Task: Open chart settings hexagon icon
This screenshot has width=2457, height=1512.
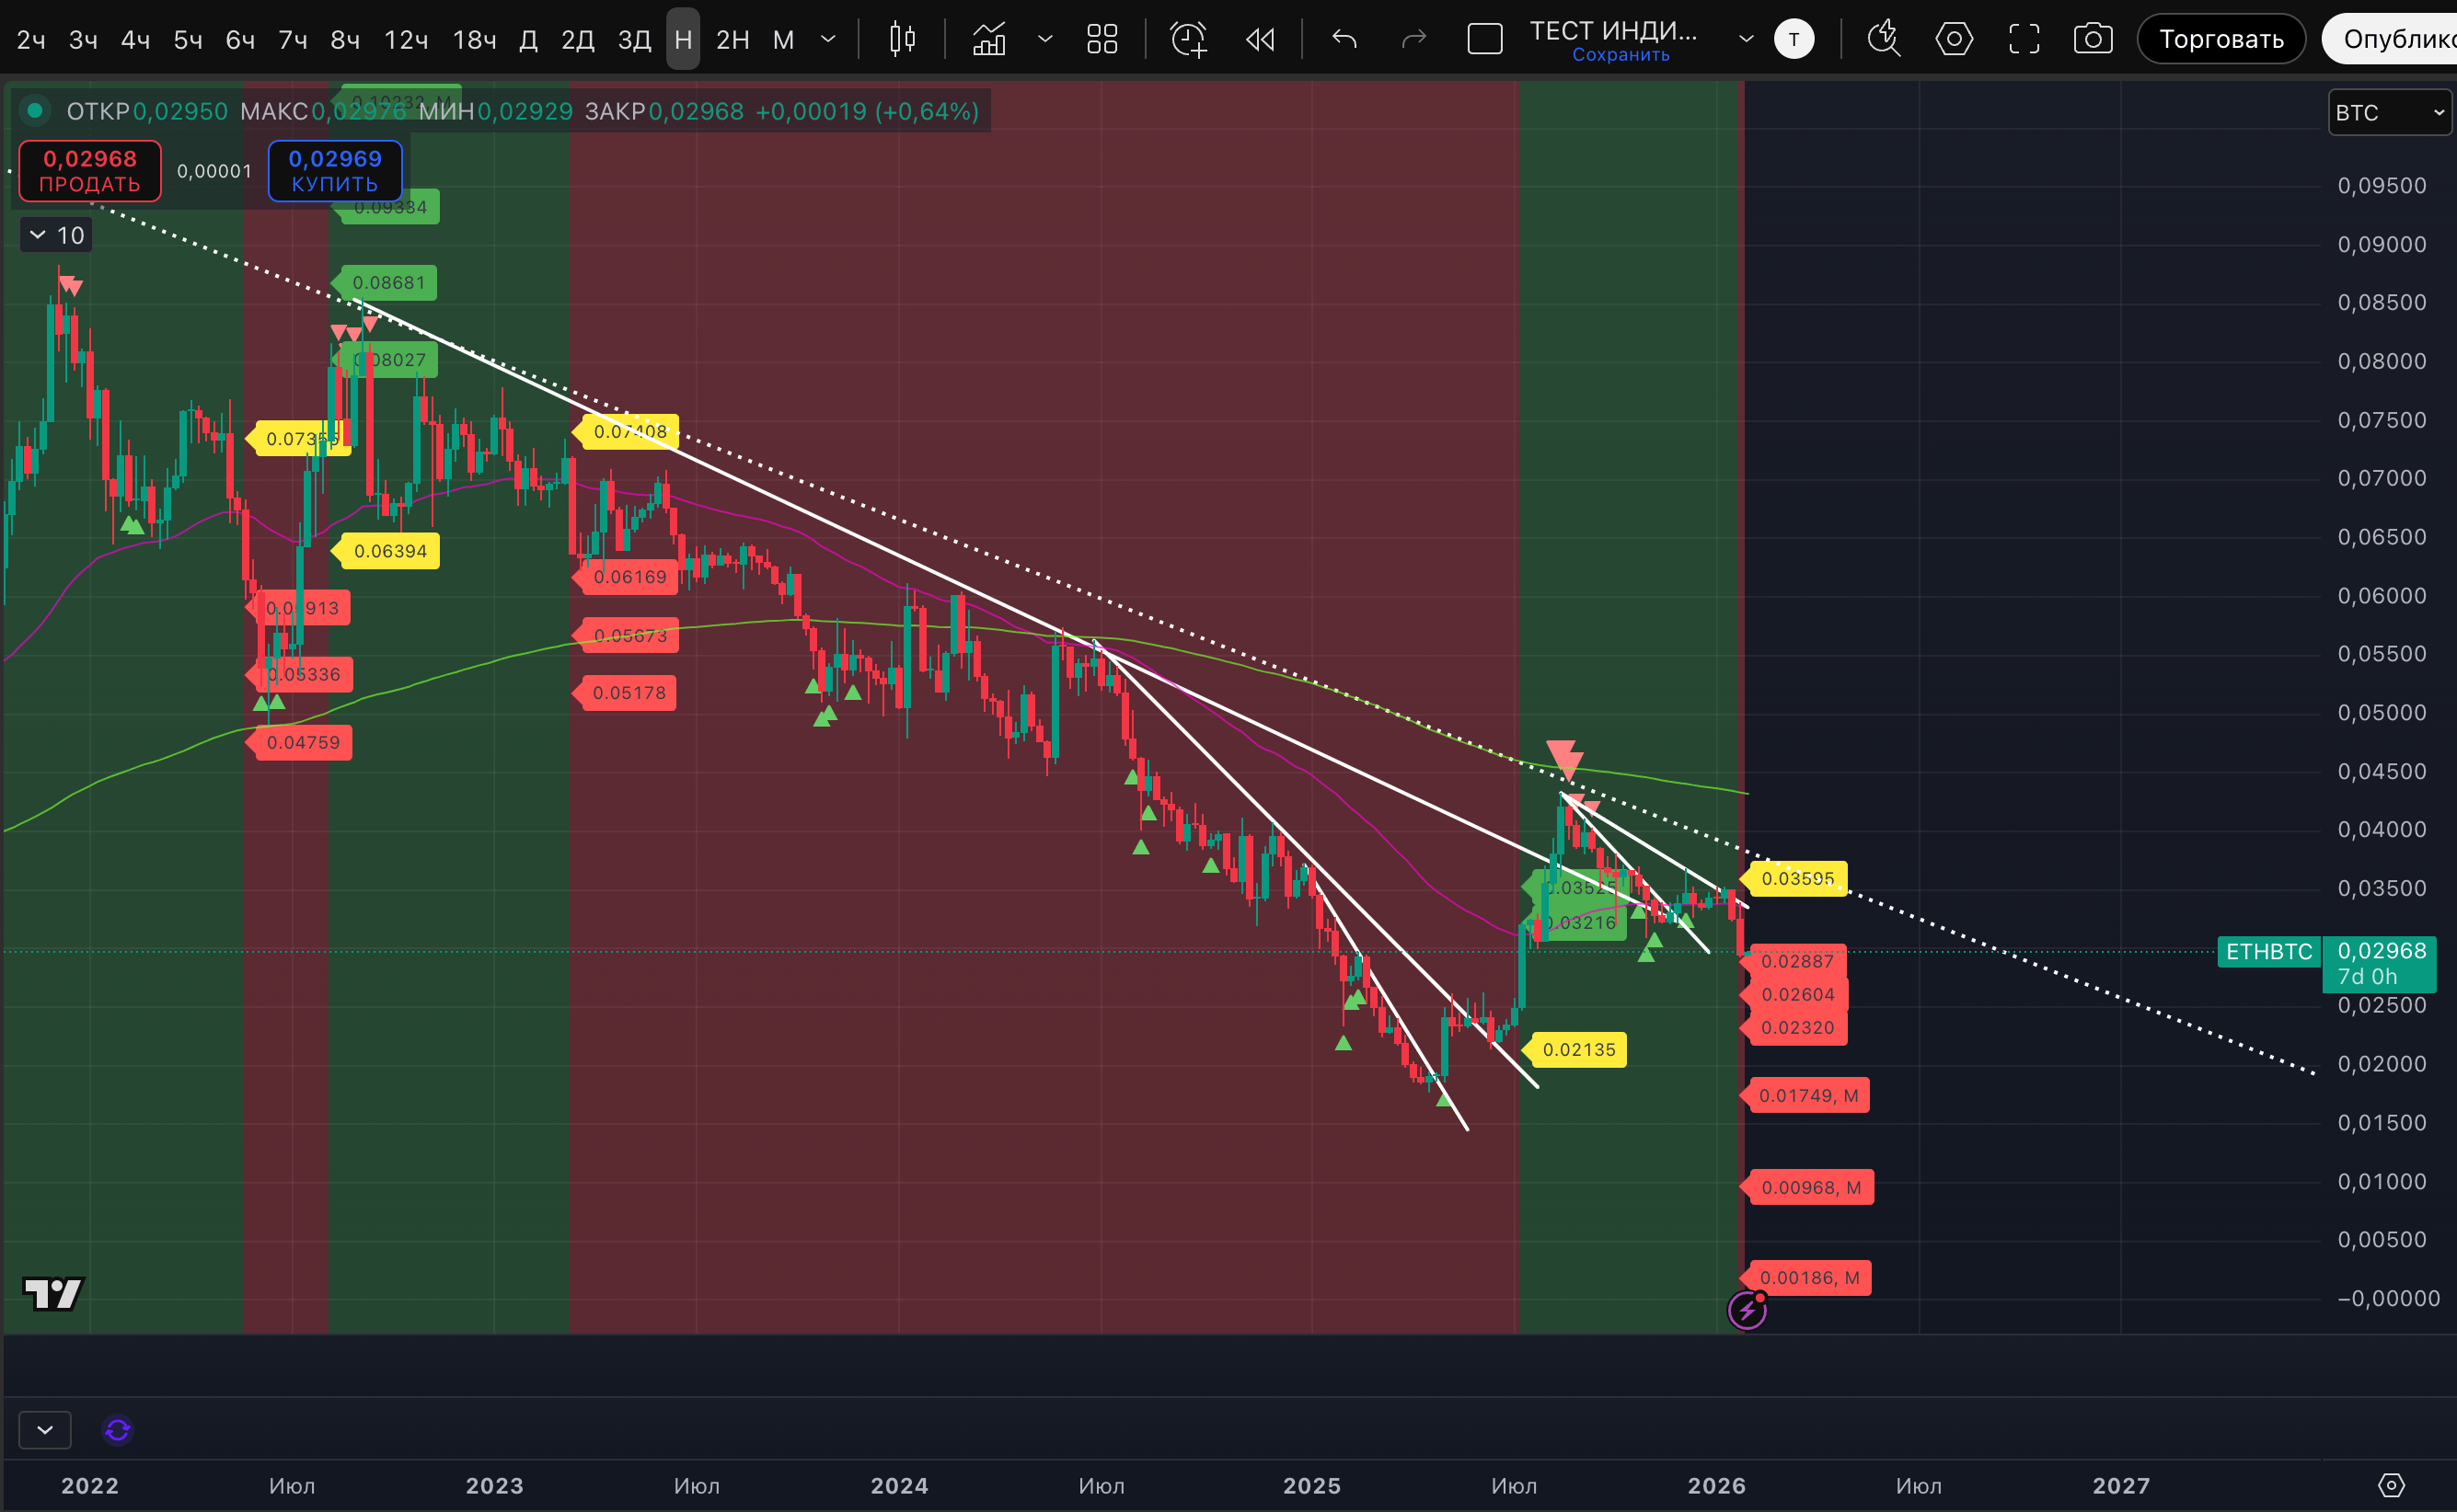Action: tap(1953, 39)
